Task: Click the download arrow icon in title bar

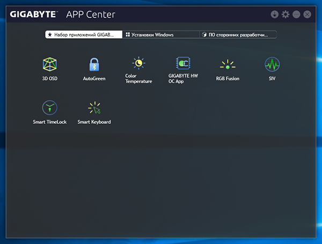Action: [x=275, y=14]
